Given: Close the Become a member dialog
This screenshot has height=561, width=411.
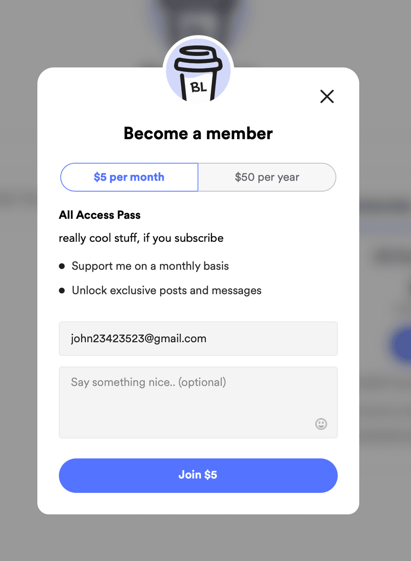Looking at the screenshot, I should [x=327, y=96].
